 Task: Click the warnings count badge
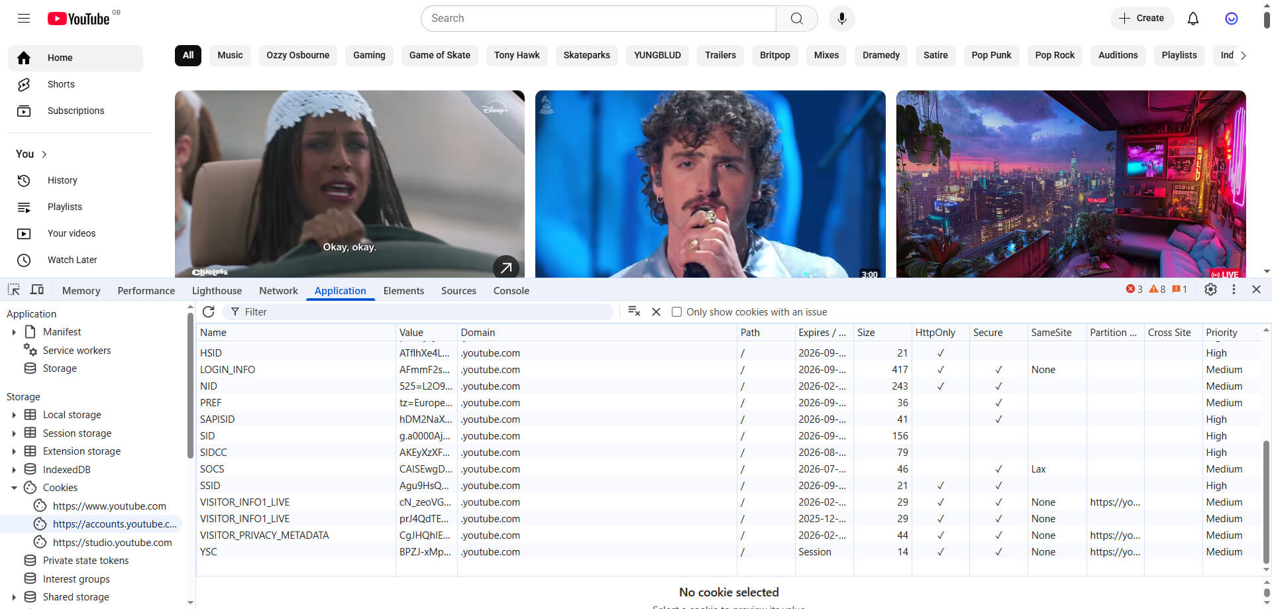point(1157,290)
